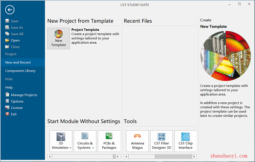
Task: Open CST Filter Designer 3D icon
Action: click(x=162, y=137)
